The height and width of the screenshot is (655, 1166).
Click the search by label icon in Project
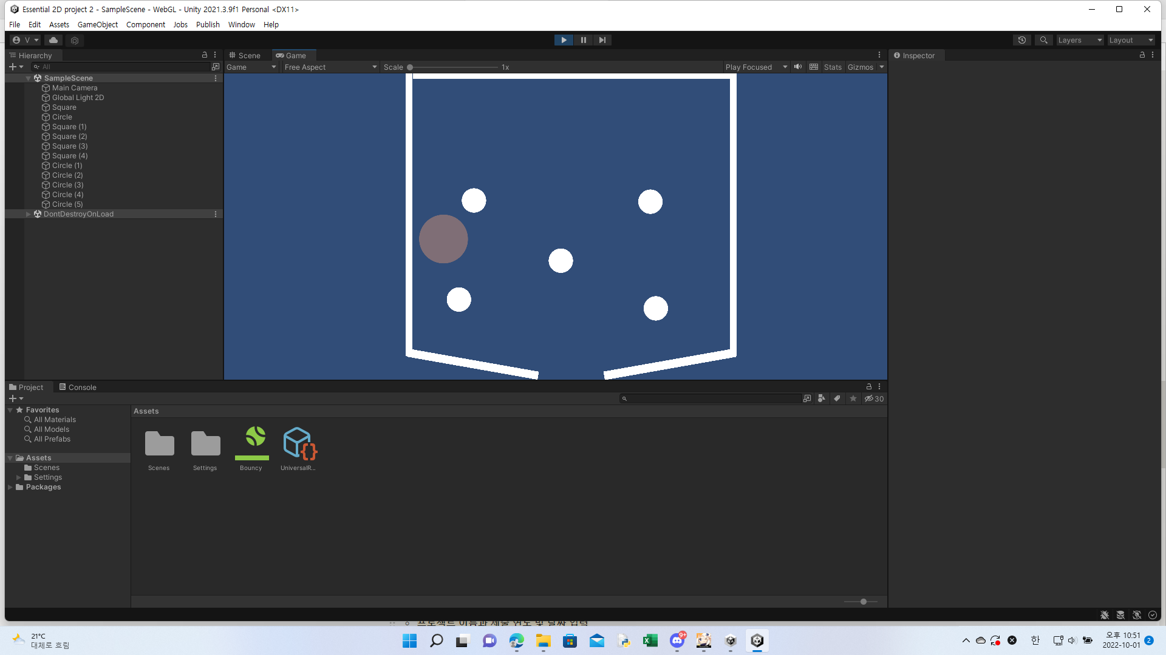(x=837, y=398)
